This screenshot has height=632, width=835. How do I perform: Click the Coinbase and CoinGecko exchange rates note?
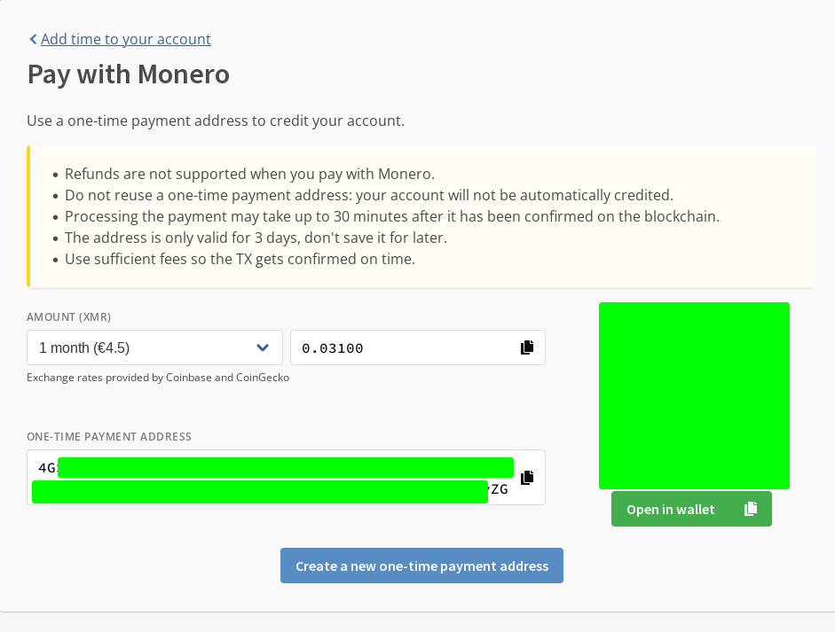click(158, 377)
